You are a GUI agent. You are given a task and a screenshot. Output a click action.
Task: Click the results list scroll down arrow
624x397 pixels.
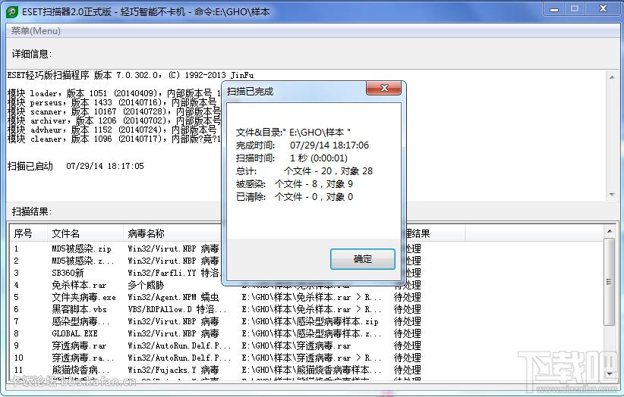pos(610,374)
